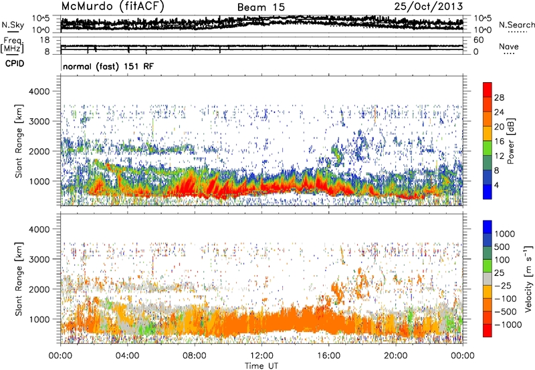Screen dimensions: 535x370
Task: Click the 'N.Sky' legend label
Action: 13,25
